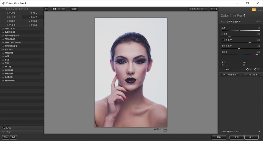Click add negative control point button
Viewport: 263px width, 141px height.
256,69
